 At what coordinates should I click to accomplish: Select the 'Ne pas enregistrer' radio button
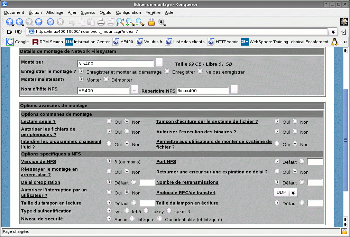click(x=200, y=71)
